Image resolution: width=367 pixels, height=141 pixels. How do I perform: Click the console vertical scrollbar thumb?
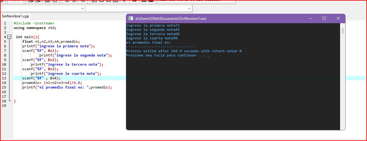(343, 31)
